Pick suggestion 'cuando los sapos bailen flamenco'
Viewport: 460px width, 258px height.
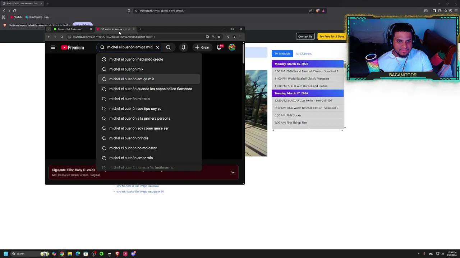(x=149, y=89)
